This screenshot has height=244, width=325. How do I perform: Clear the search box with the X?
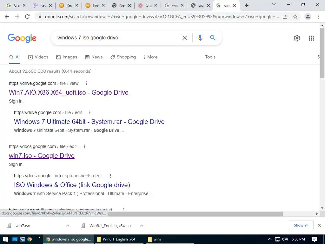point(184,38)
